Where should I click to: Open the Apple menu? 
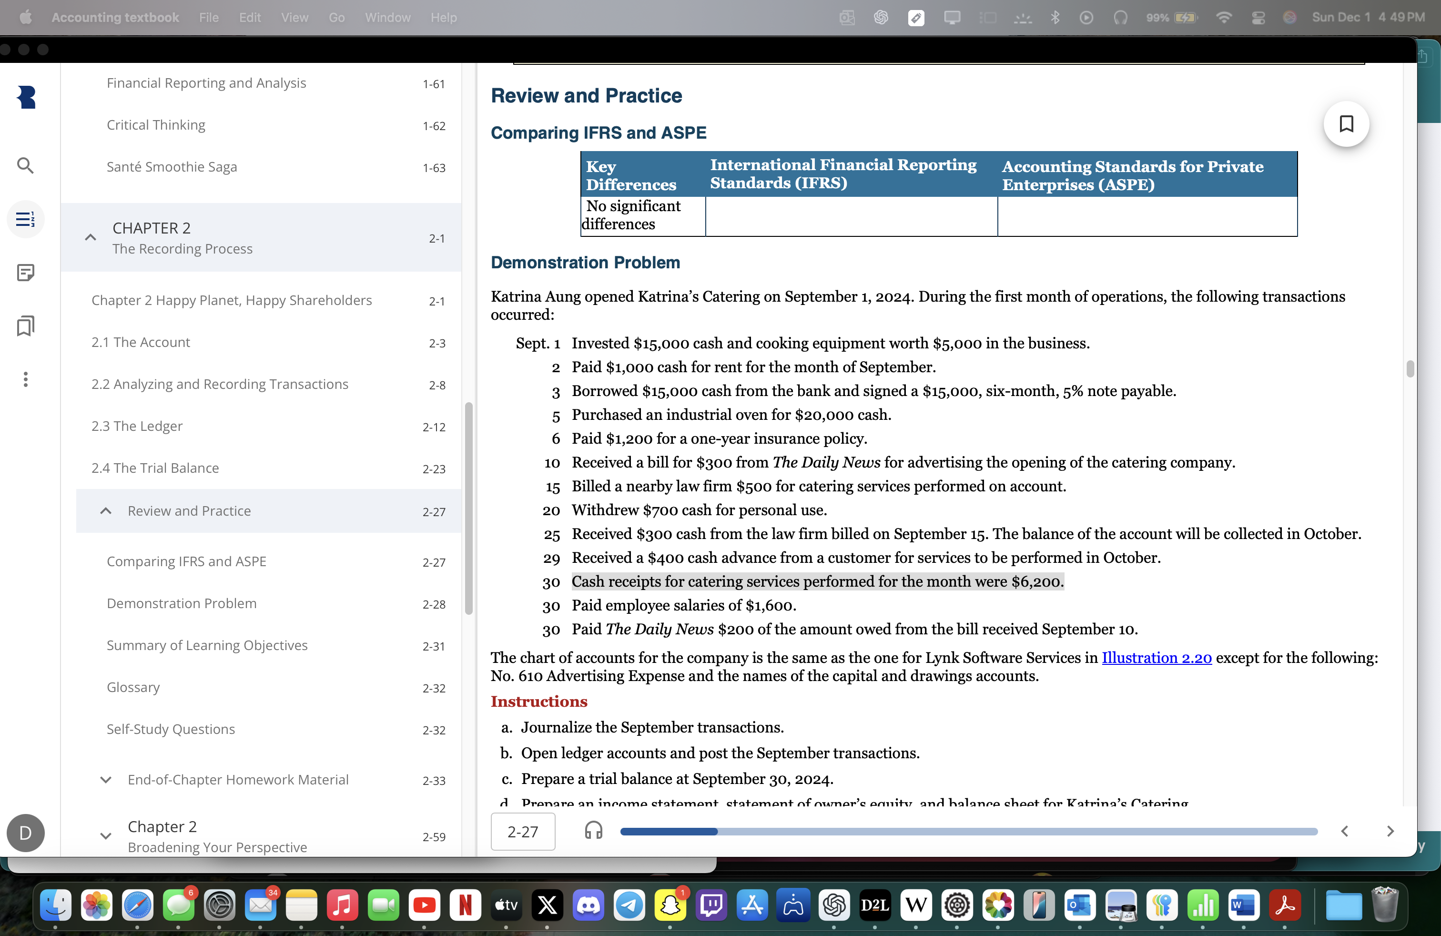click(x=25, y=18)
